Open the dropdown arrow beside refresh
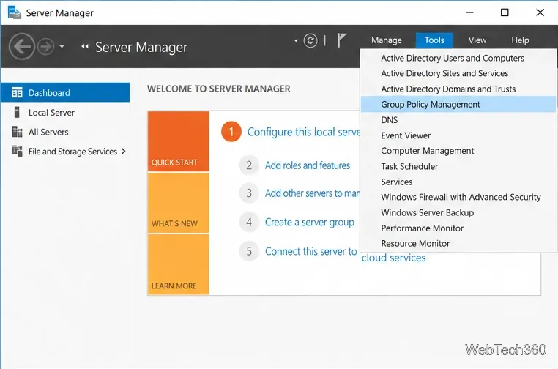 296,40
